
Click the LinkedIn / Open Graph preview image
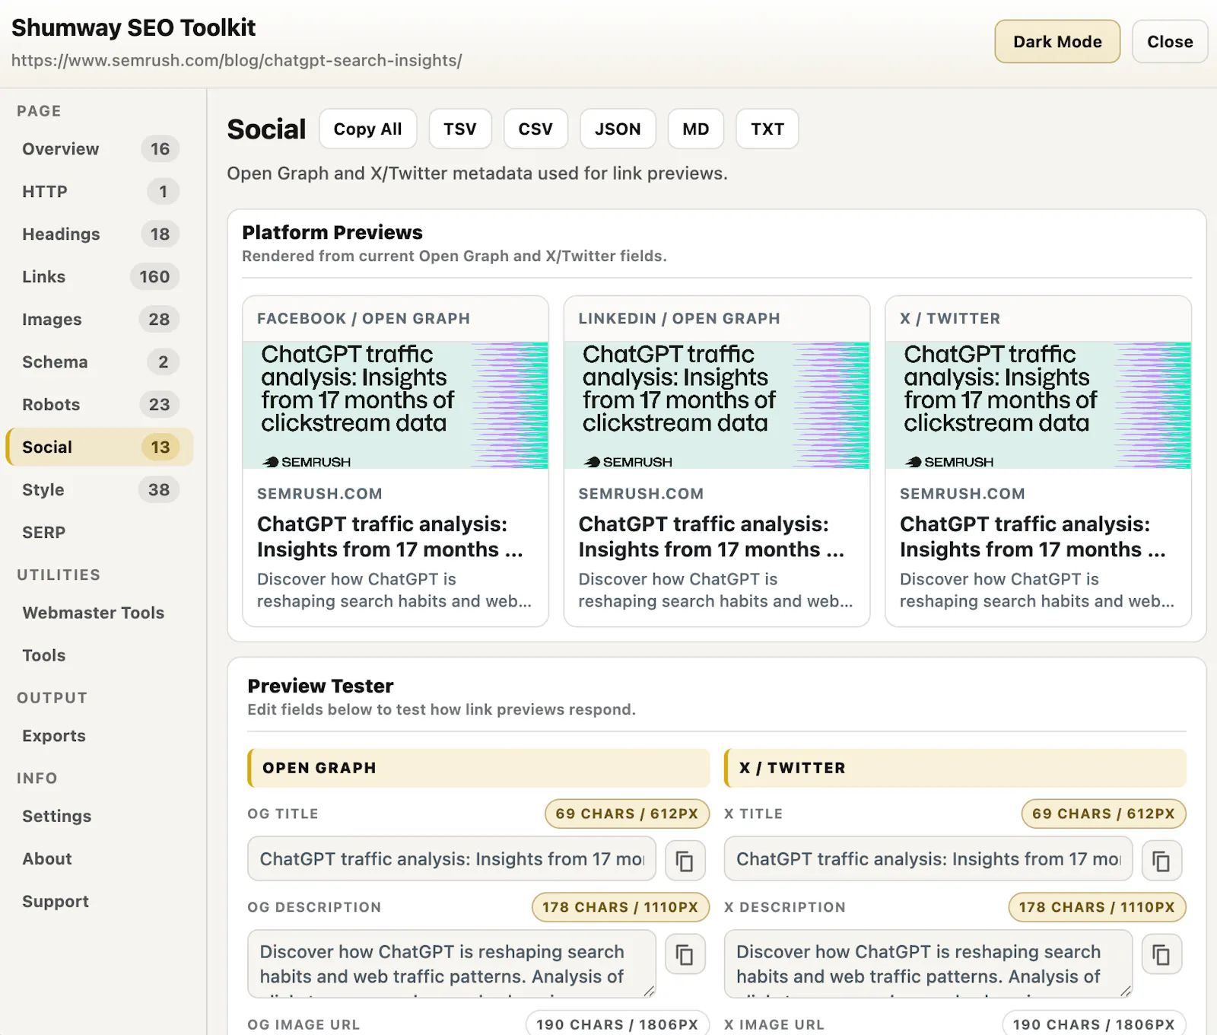point(717,405)
